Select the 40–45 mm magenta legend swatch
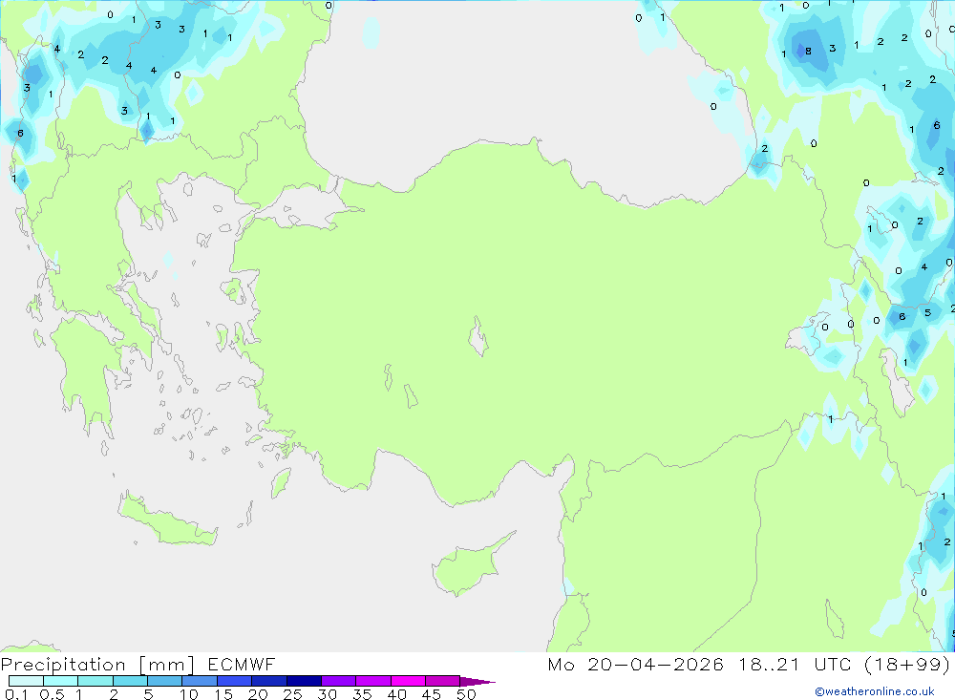 coord(408,681)
